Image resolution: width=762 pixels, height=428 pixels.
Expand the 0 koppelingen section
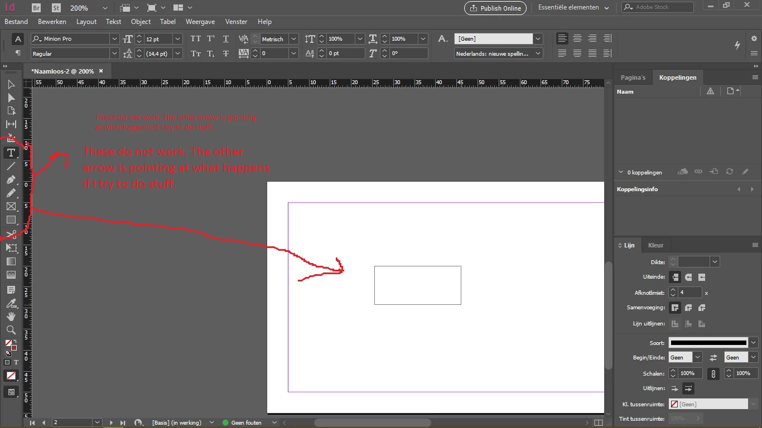tap(621, 173)
